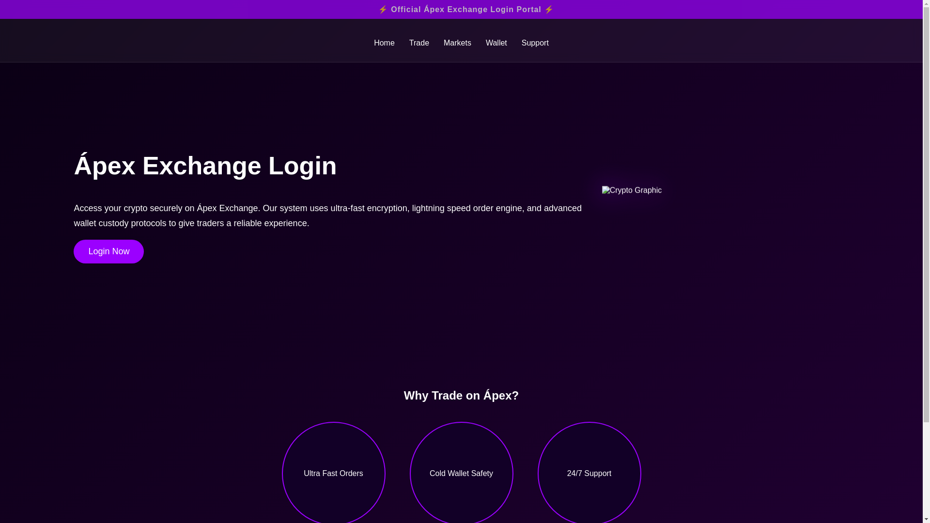Click the Ultra Fast Orders circle
930x523 pixels.
click(x=333, y=473)
